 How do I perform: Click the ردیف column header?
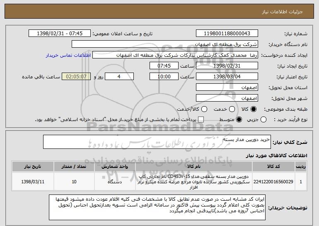[x=301, y=167]
